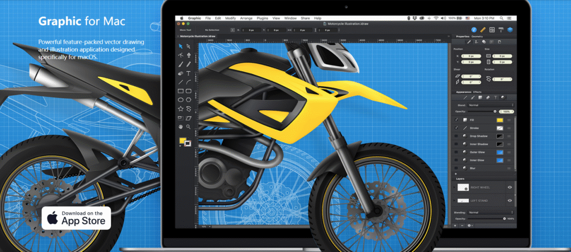Image resolution: width=571 pixels, height=252 pixels.
Task: Click the grid icon in top toolbar
Action: coord(492,30)
